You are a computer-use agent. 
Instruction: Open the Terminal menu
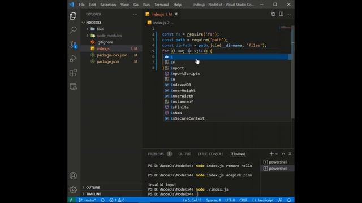point(161,5)
